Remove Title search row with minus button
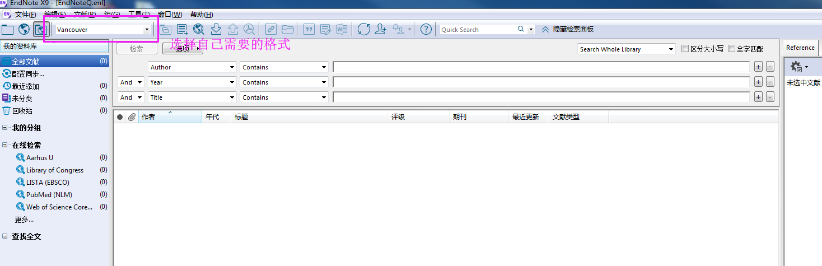Viewport: 822px width, 266px height. tap(770, 97)
